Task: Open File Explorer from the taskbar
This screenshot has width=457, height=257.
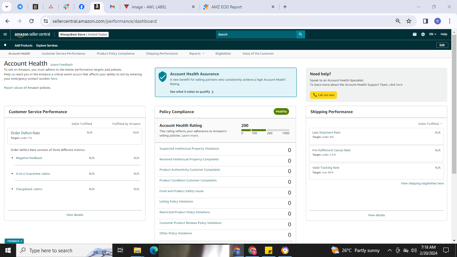Action: [138, 250]
